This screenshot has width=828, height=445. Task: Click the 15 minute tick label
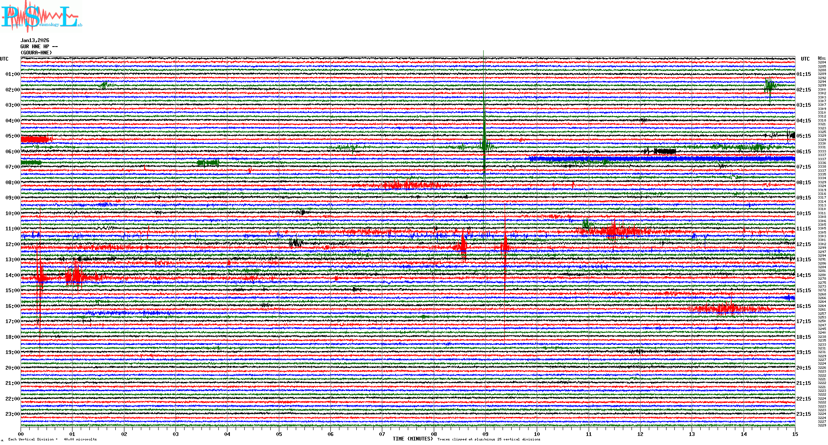pyautogui.click(x=795, y=434)
